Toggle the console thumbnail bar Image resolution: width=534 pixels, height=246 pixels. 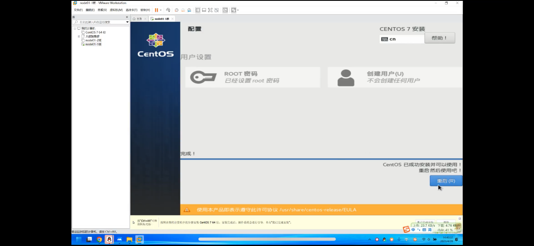(x=204, y=10)
